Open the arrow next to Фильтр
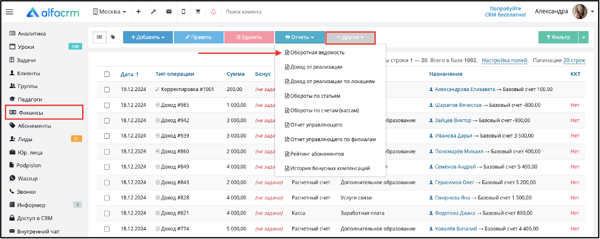600x239 pixels. coord(583,37)
